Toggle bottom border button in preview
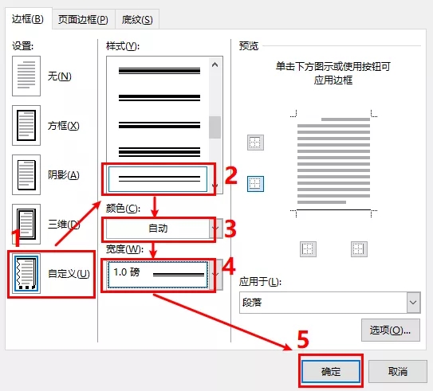 255,184
